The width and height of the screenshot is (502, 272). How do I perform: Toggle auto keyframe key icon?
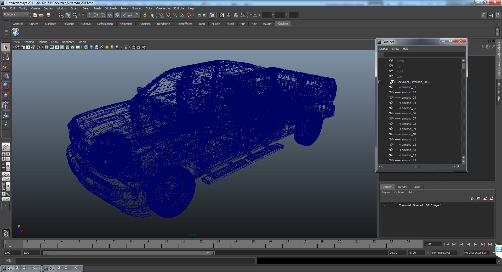pyautogui.click(x=493, y=253)
